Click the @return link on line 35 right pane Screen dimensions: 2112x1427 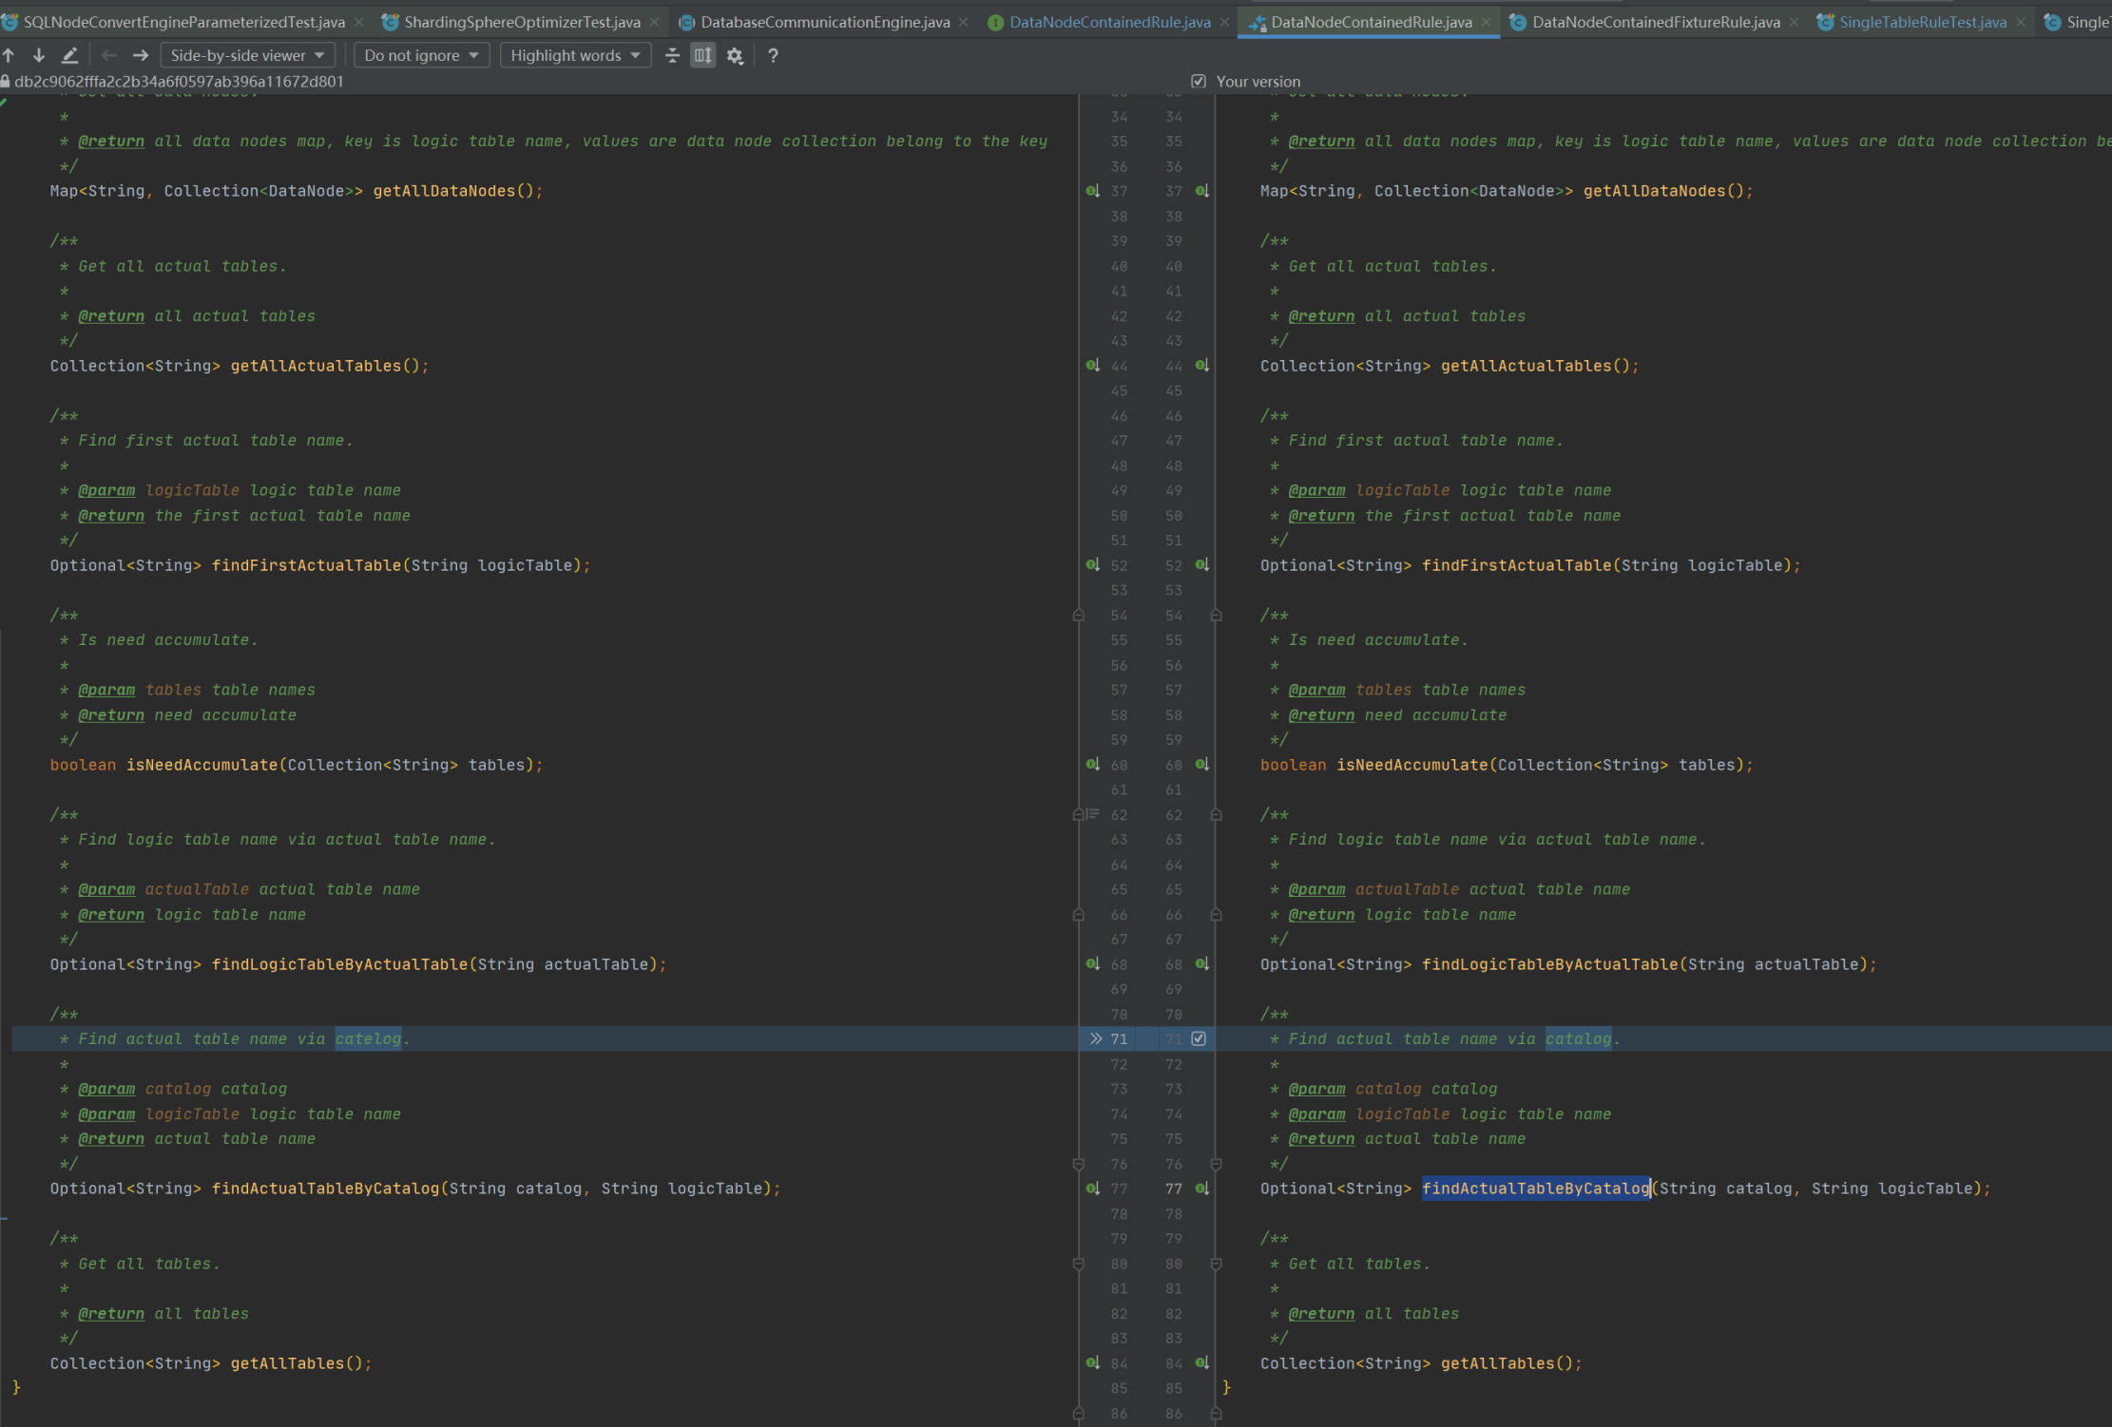1321,142
